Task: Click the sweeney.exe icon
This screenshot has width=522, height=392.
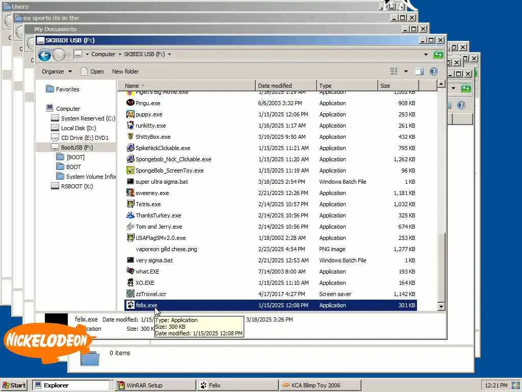Action: pyautogui.click(x=130, y=192)
